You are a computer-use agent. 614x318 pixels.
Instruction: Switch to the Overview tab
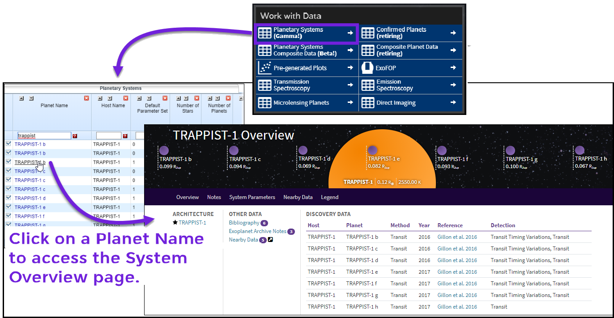click(x=188, y=197)
